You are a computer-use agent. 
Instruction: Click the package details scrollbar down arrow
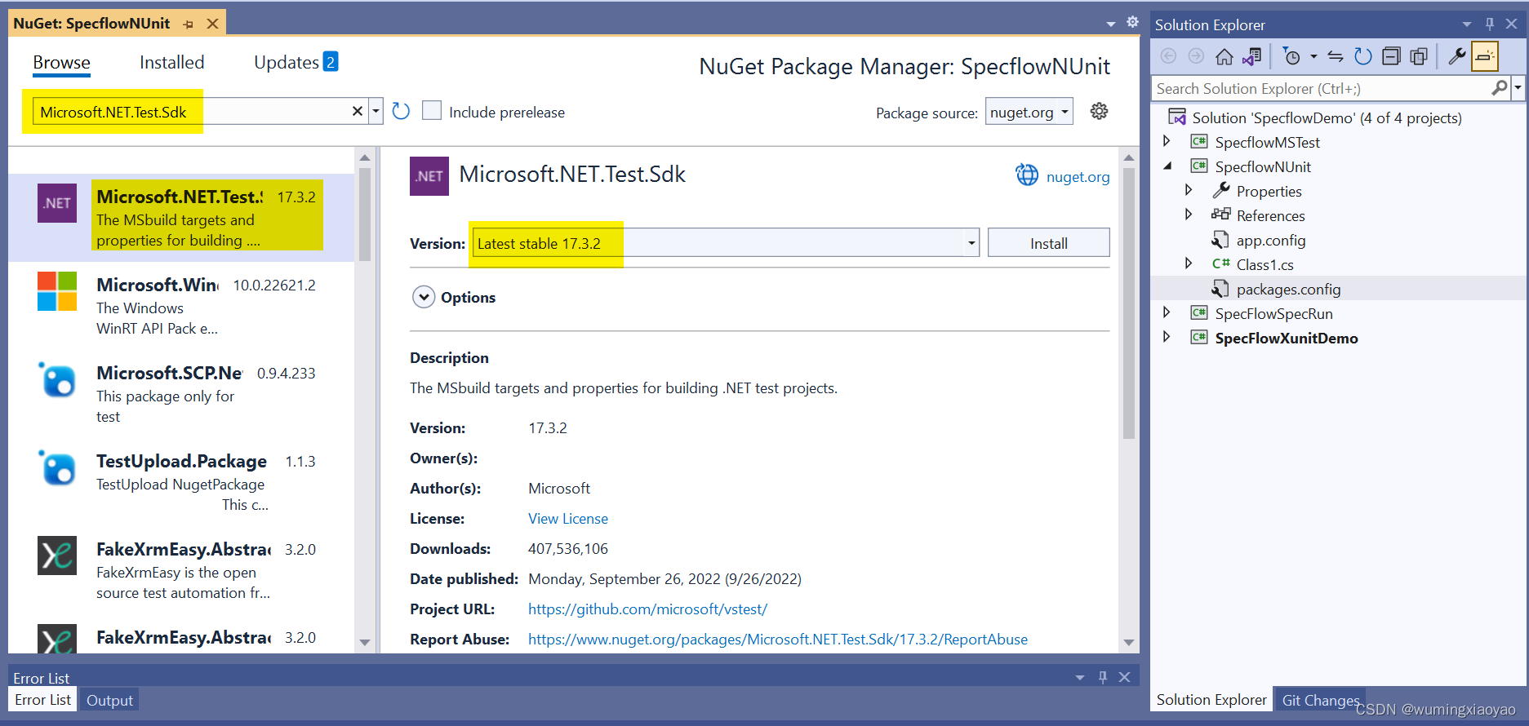[1129, 642]
